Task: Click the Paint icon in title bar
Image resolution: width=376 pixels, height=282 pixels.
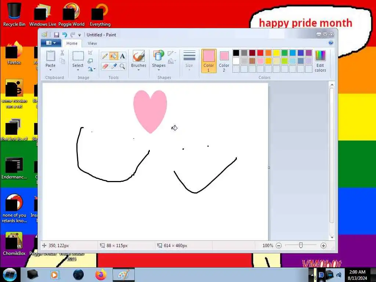Action: point(44,35)
